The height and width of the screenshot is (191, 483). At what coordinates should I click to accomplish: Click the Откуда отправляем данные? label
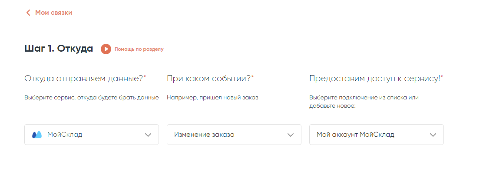point(83,79)
